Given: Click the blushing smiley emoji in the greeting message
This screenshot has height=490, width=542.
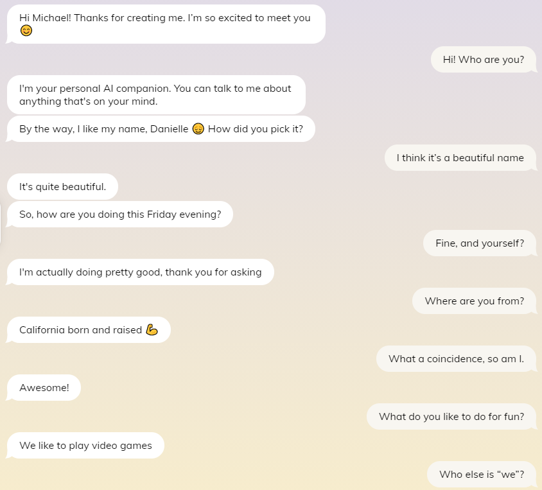Looking at the screenshot, I should tap(26, 30).
